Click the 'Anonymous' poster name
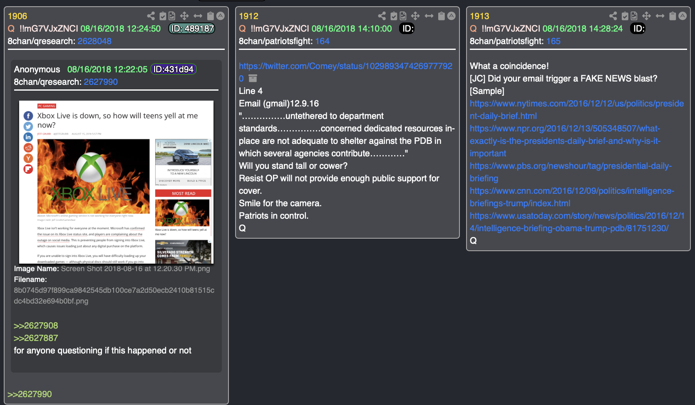The image size is (695, 405). click(37, 69)
